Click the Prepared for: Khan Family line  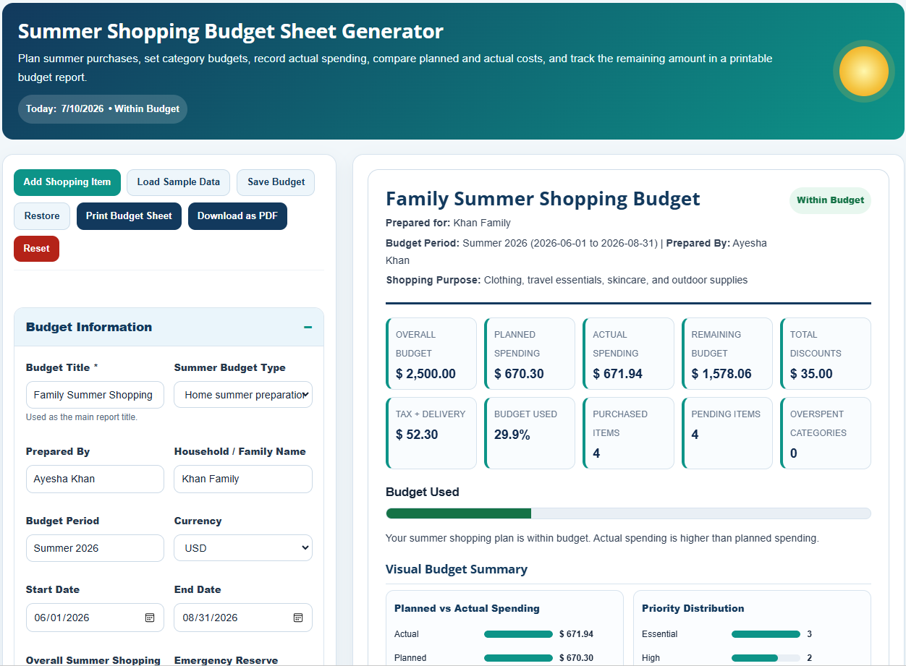pyautogui.click(x=448, y=223)
